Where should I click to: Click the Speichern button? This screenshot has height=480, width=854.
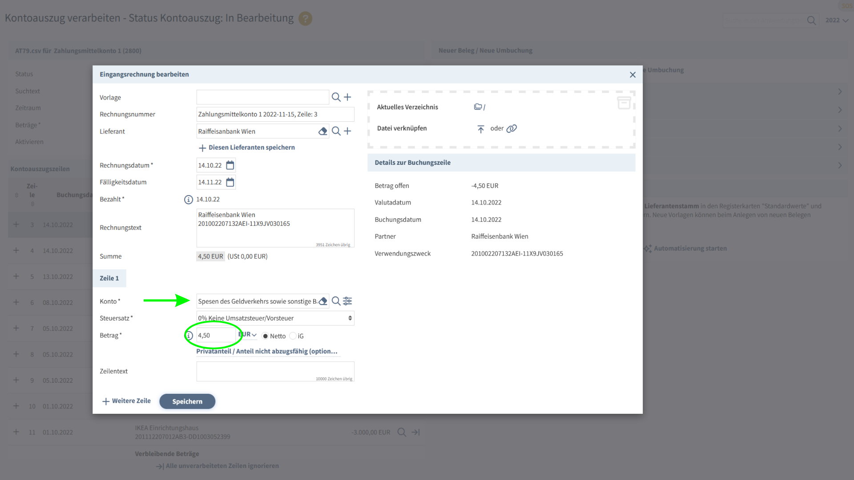(187, 401)
